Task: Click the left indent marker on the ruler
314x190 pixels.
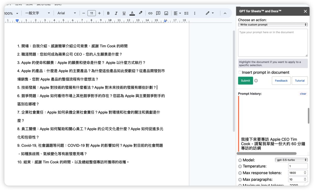Action: pyautogui.click(x=17, y=20)
